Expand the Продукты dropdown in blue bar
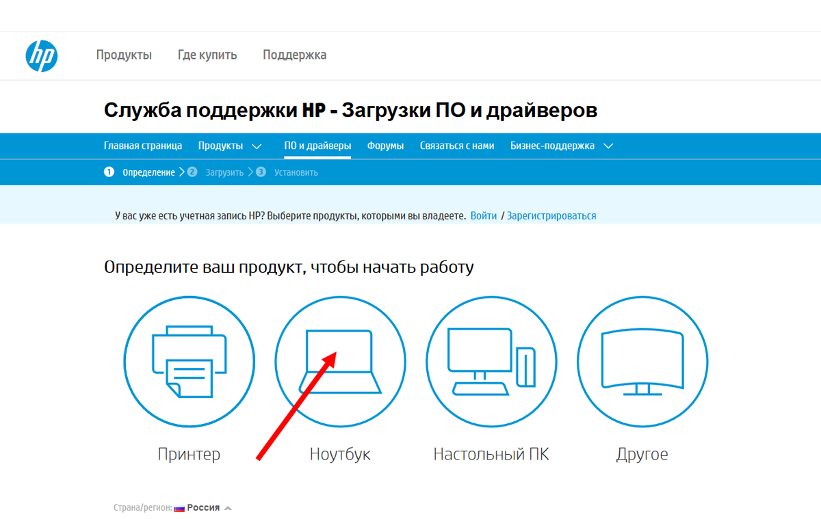The height and width of the screenshot is (519, 821). click(x=230, y=146)
